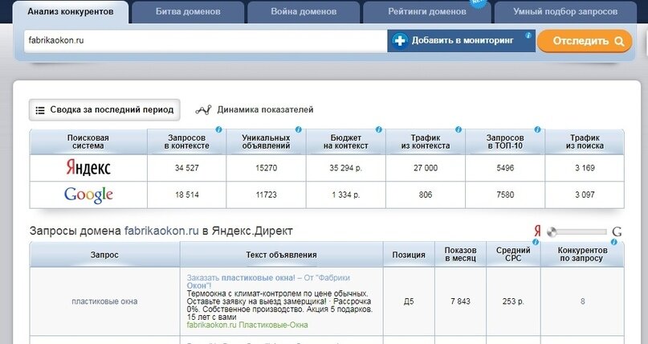648x344 pixels.
Task: Click the Позиция column header
Action: 409,255
